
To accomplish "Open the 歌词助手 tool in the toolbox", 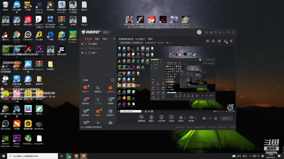I will [x=110, y=112].
